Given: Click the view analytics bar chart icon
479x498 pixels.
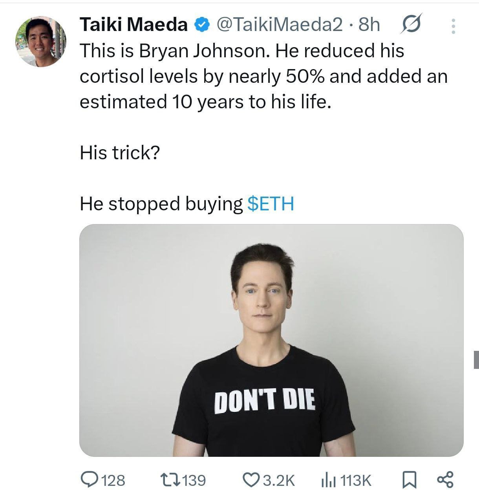Looking at the screenshot, I should pos(328,480).
